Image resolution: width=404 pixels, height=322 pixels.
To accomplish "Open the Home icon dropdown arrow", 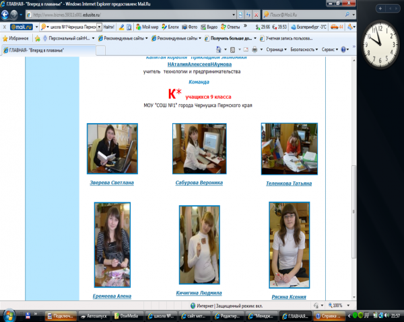I will click(x=226, y=49).
